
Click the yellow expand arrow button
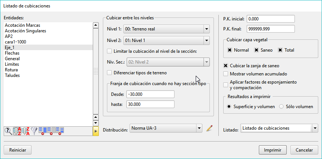pos(96,131)
